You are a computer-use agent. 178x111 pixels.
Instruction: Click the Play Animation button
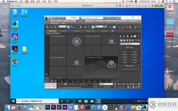point(121,84)
